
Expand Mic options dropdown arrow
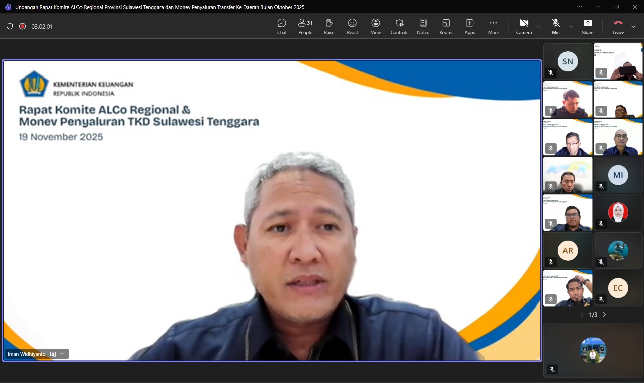[571, 26]
